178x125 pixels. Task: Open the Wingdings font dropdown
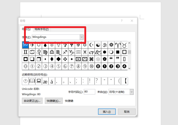(82, 37)
